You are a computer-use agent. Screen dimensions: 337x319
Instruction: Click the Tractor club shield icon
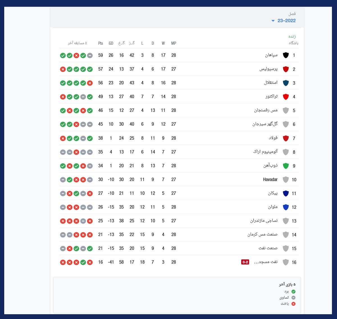(x=286, y=96)
